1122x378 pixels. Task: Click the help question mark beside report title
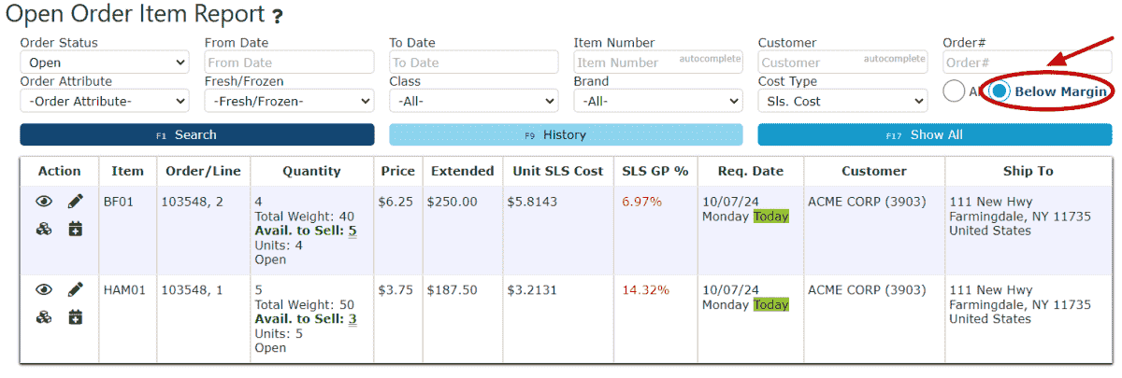tap(277, 17)
